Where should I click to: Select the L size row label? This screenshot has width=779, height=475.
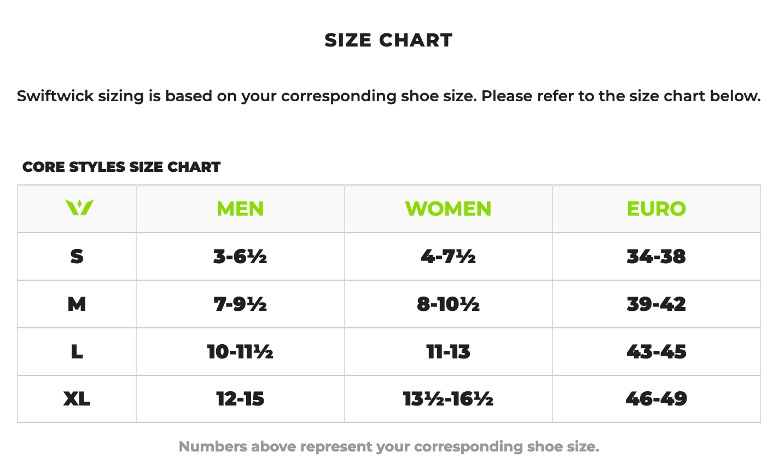pyautogui.click(x=77, y=352)
